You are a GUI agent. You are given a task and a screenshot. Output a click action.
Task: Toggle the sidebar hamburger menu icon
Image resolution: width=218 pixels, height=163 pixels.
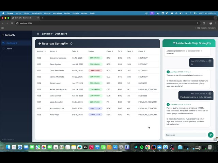(38, 34)
